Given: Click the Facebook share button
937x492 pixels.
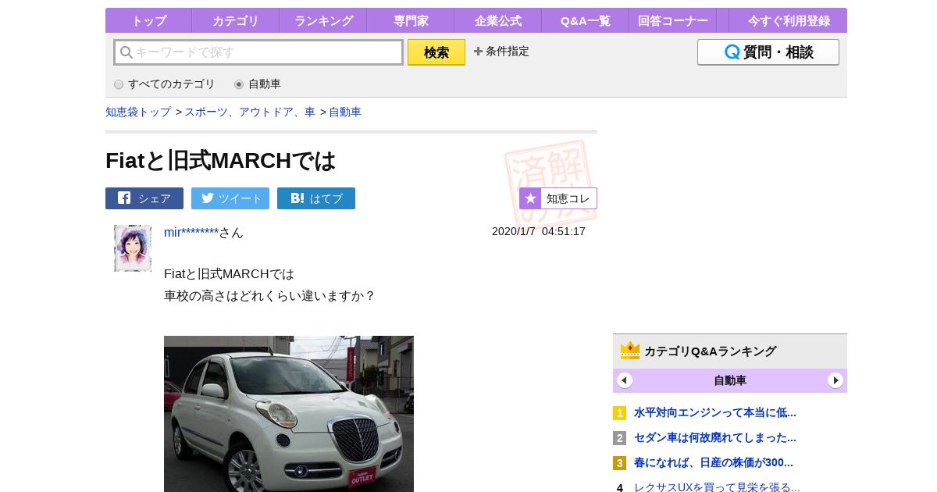Looking at the screenshot, I should [144, 198].
